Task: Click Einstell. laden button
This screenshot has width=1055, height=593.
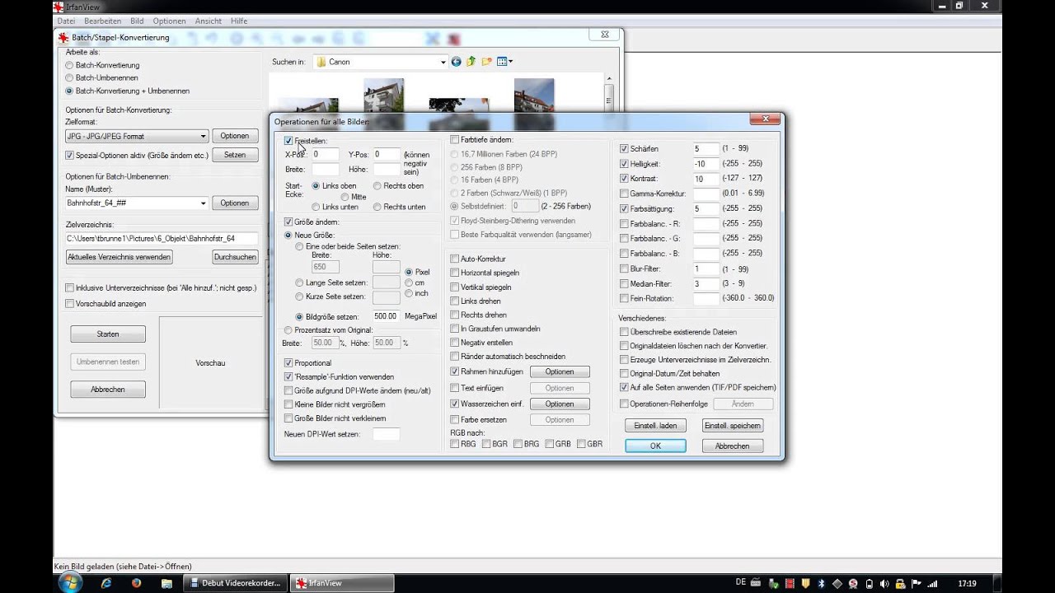Action: pyautogui.click(x=655, y=426)
